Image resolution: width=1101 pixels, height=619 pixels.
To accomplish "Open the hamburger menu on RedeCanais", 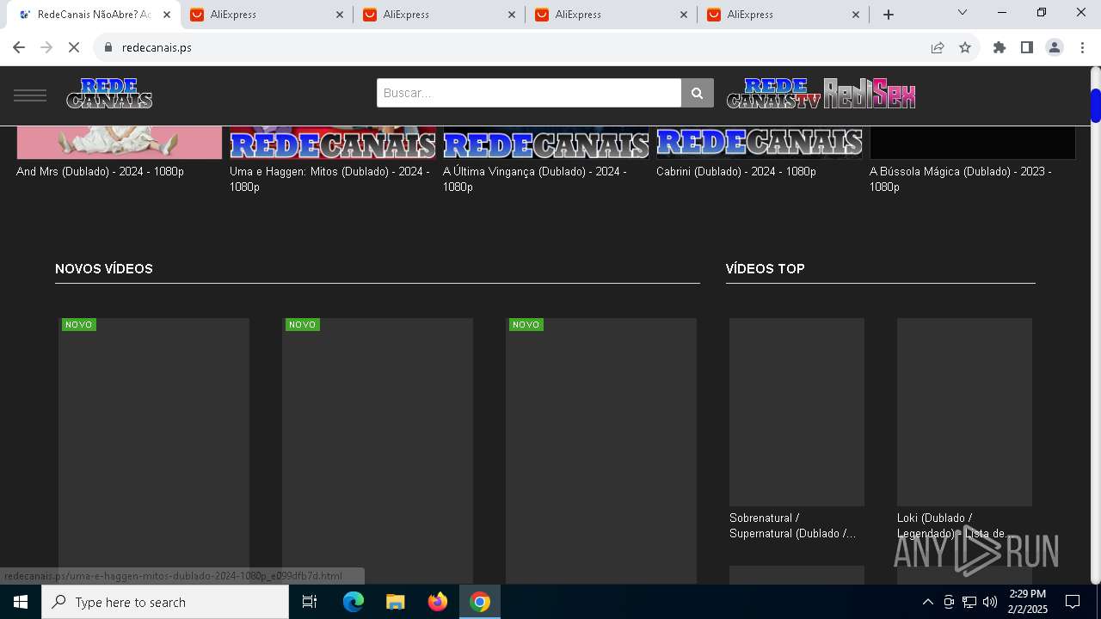I will click(30, 95).
